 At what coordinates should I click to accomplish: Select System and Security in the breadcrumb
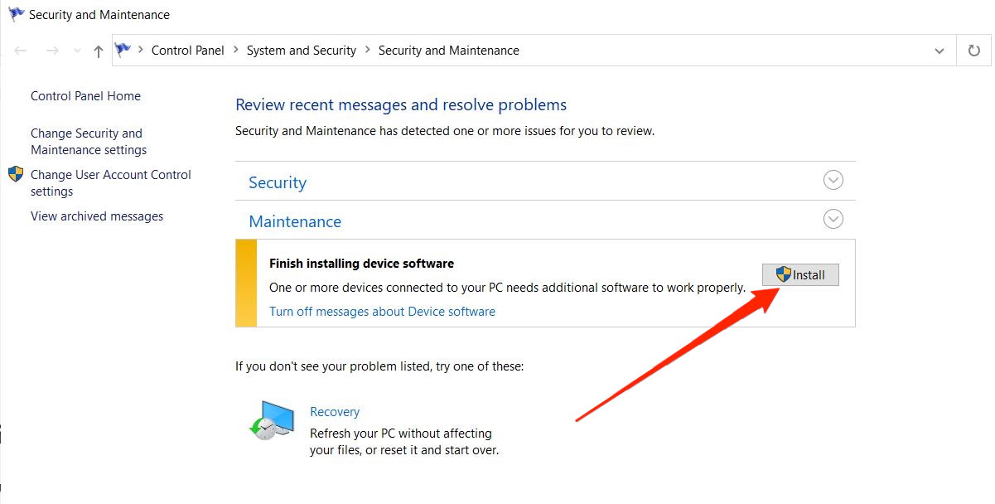(x=301, y=51)
